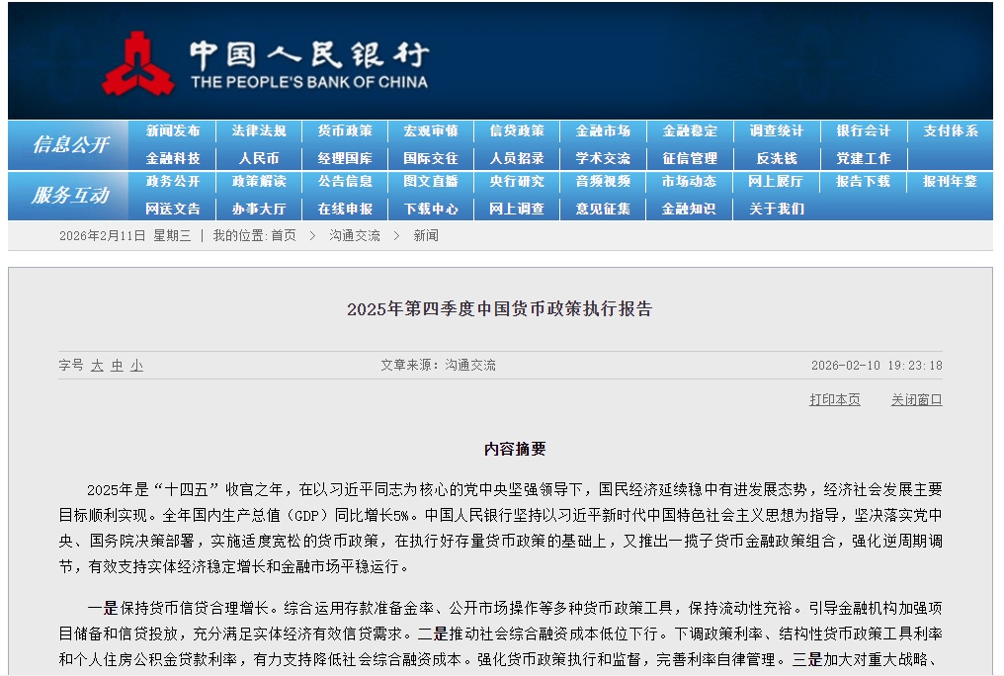Open the 报告下载 page
Image resolution: width=1004 pixels, height=676 pixels.
click(862, 183)
